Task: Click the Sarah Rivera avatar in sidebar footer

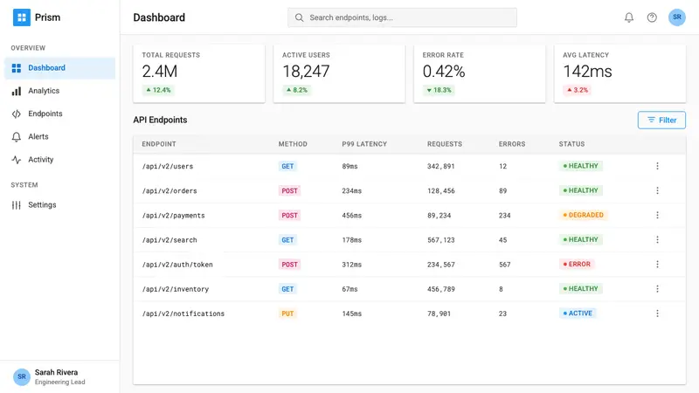Action: tap(21, 376)
